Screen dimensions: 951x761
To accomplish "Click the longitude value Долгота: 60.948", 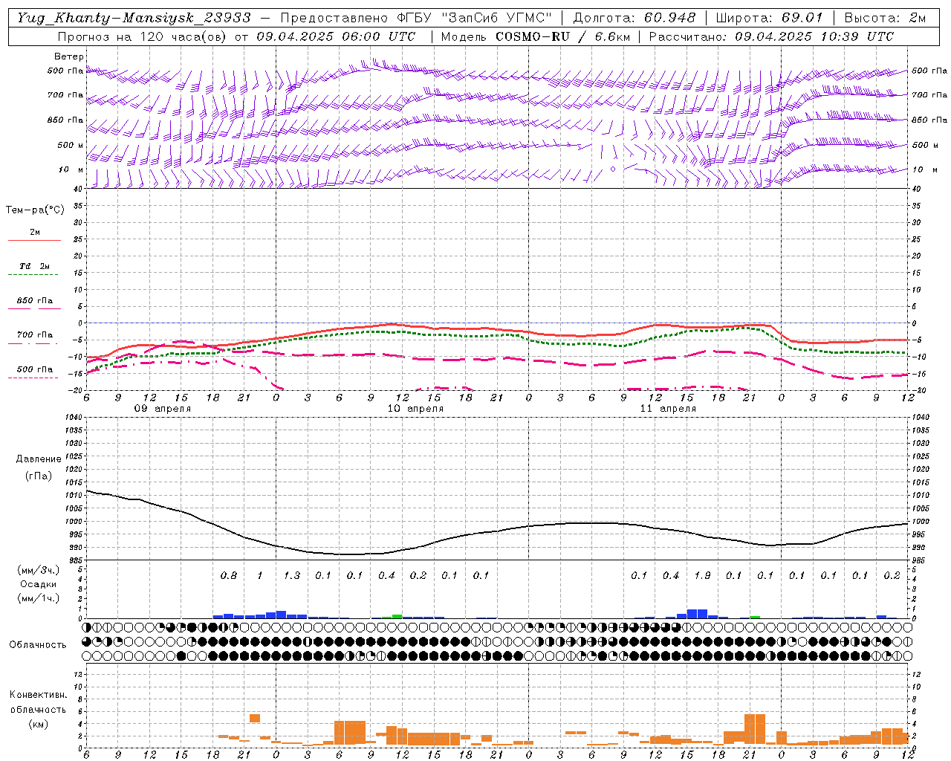I will coord(634,18).
